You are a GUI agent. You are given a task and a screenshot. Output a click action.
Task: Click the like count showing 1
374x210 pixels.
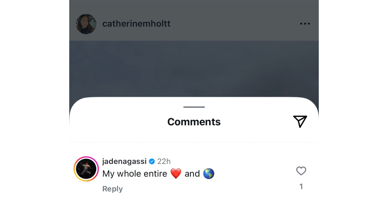pyautogui.click(x=301, y=186)
